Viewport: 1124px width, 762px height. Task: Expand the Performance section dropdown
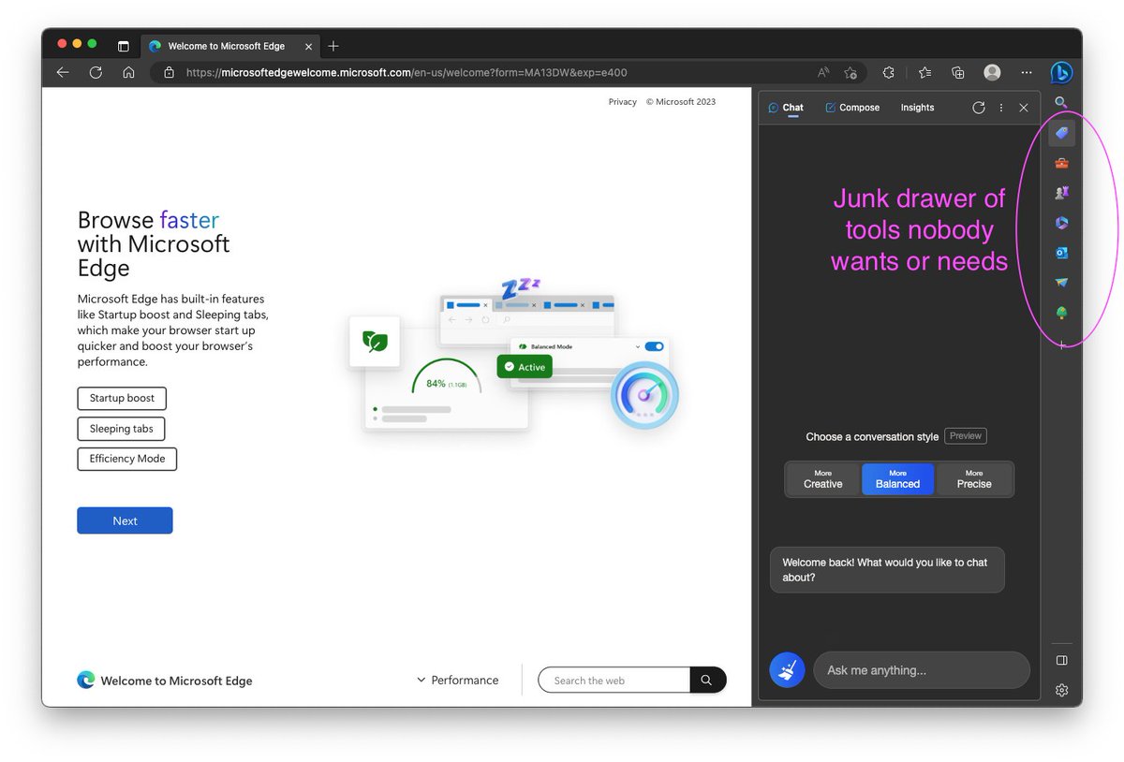click(457, 681)
